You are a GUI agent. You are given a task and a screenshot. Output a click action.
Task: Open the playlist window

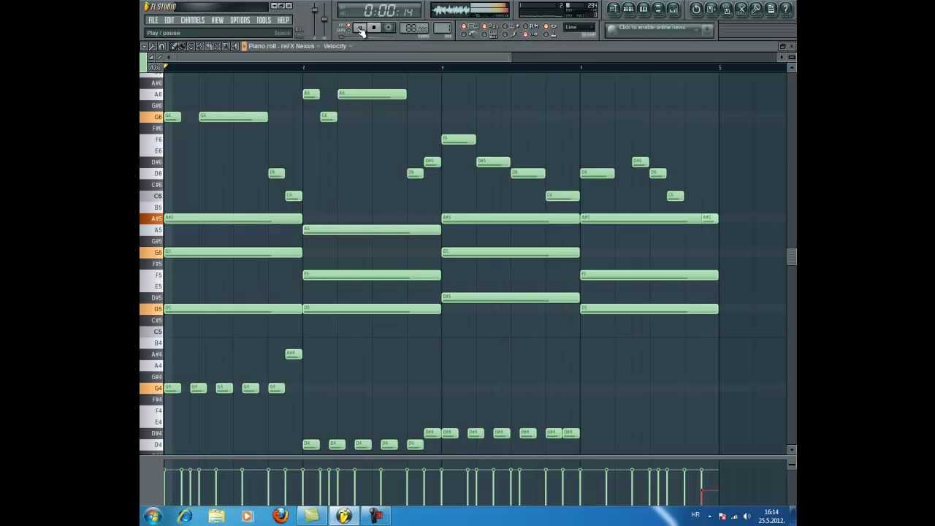tap(613, 9)
